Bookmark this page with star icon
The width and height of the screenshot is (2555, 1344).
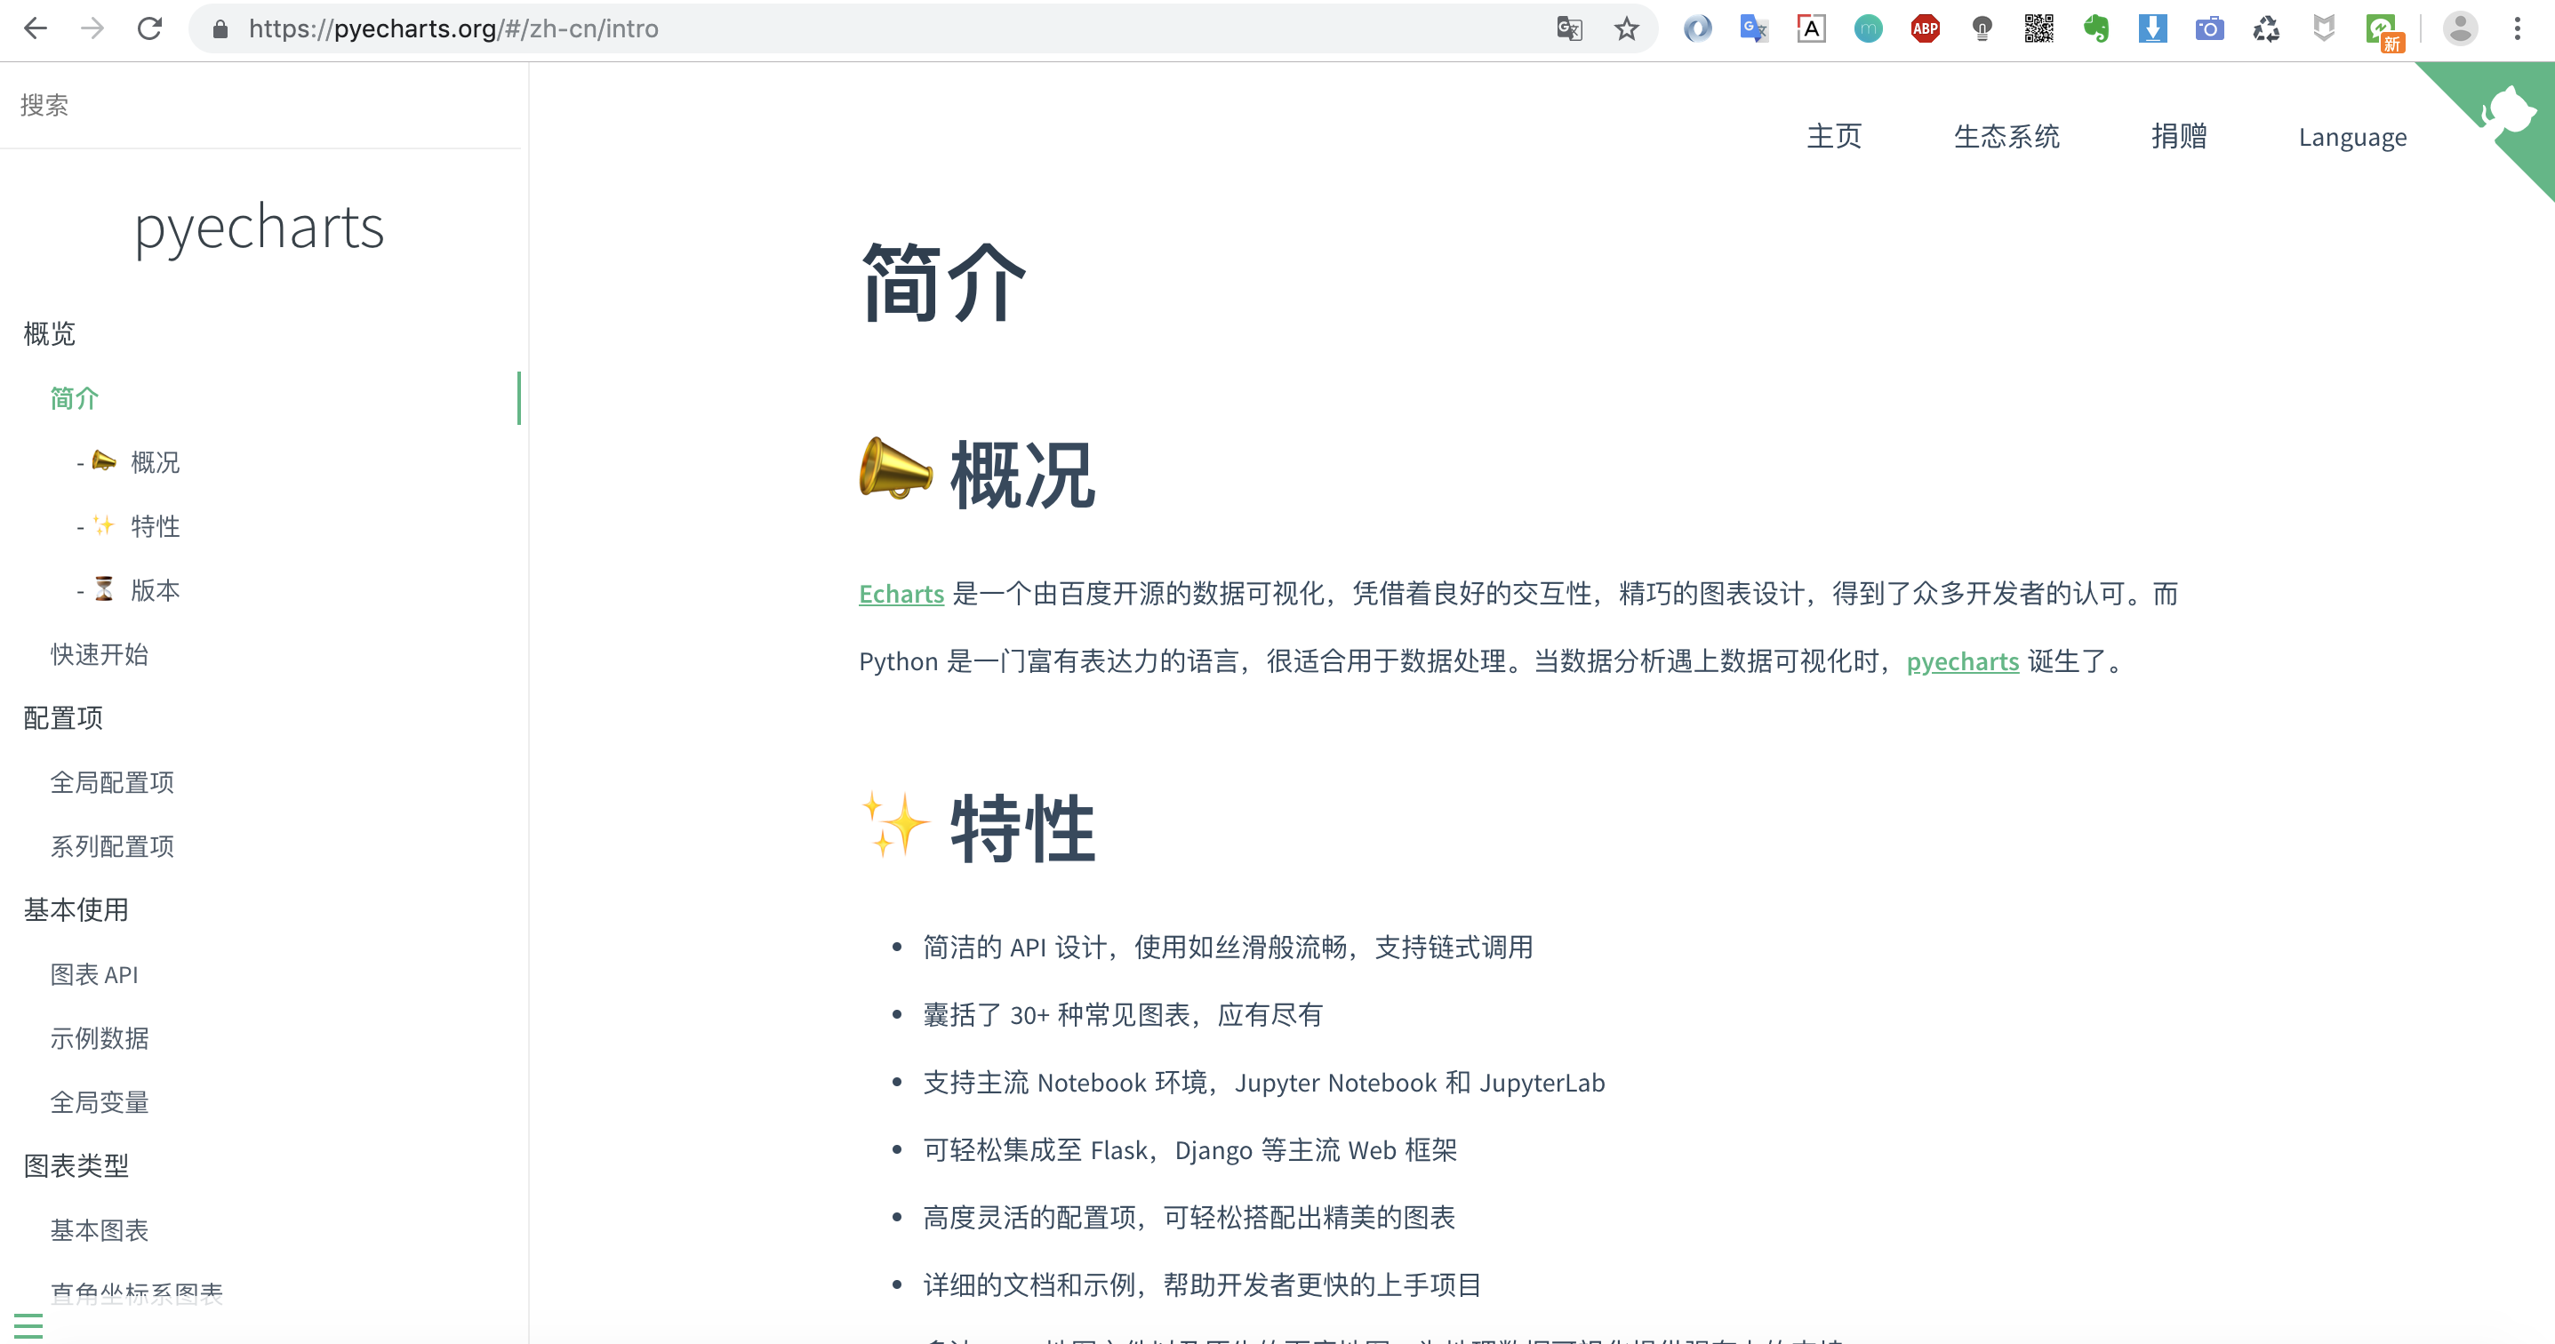(x=1626, y=28)
